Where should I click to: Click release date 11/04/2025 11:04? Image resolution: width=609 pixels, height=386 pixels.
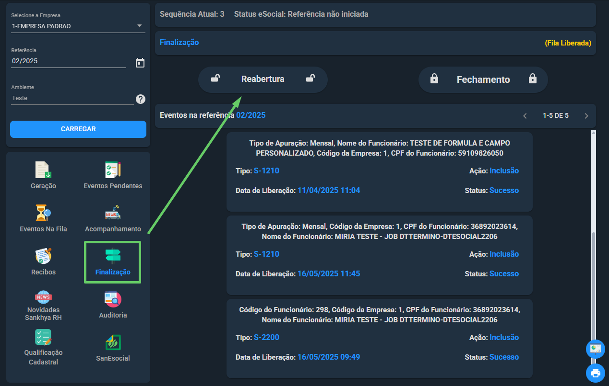(329, 191)
